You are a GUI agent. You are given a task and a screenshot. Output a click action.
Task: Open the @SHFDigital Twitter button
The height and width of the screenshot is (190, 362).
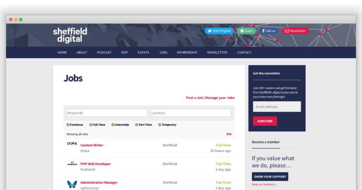tap(219, 31)
